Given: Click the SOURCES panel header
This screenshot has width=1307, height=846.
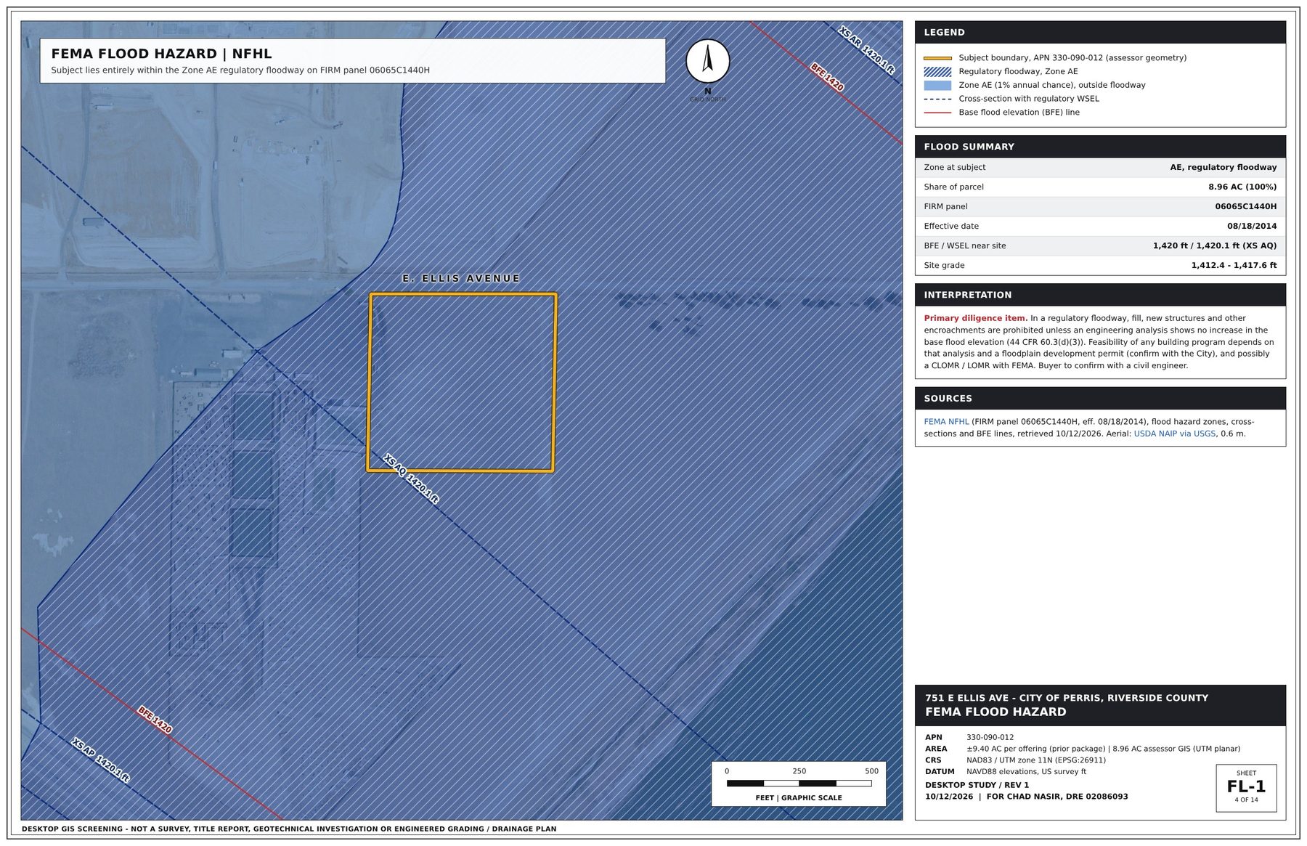Looking at the screenshot, I should 1100,398.
